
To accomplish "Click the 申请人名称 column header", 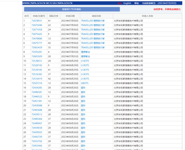I will (x=147, y=16).
